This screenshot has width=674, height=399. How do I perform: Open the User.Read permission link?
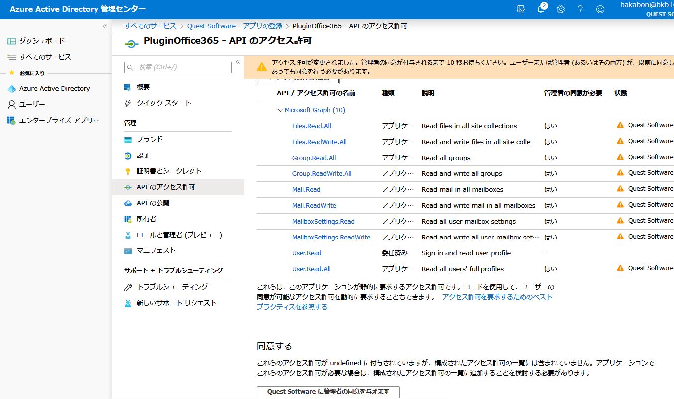click(x=307, y=253)
